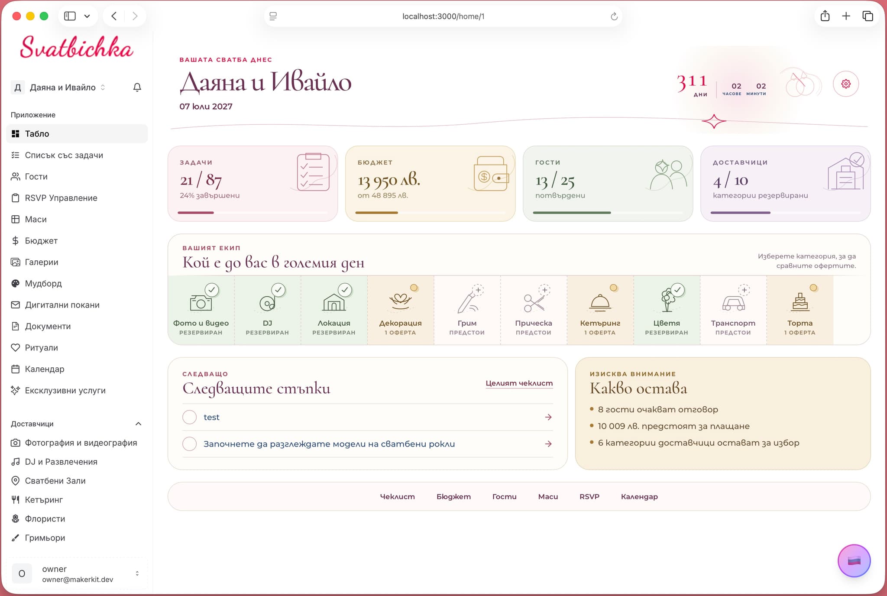Show the browser tab overview
887x596 pixels.
pyautogui.click(x=868, y=16)
